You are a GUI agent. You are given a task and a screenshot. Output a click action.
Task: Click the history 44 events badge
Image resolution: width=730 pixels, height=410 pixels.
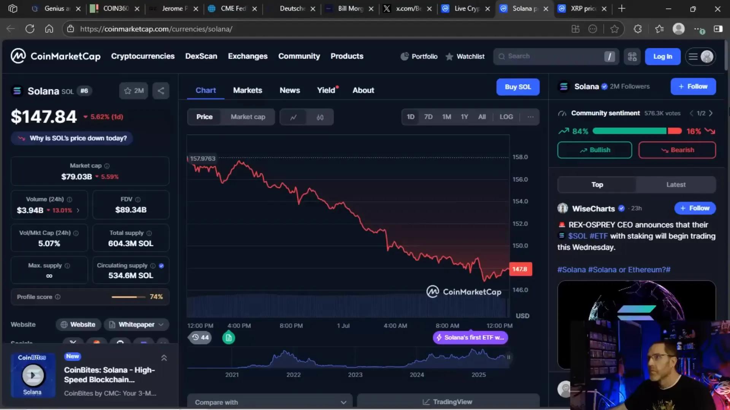point(200,337)
